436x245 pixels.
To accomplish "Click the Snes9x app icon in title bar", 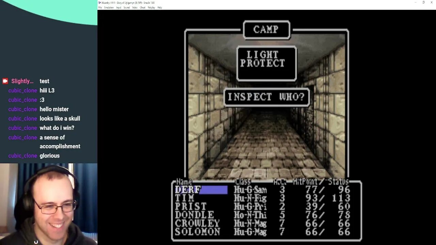I will coord(99,3).
